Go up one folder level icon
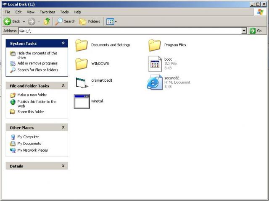 pyautogui.click(x=47, y=21)
